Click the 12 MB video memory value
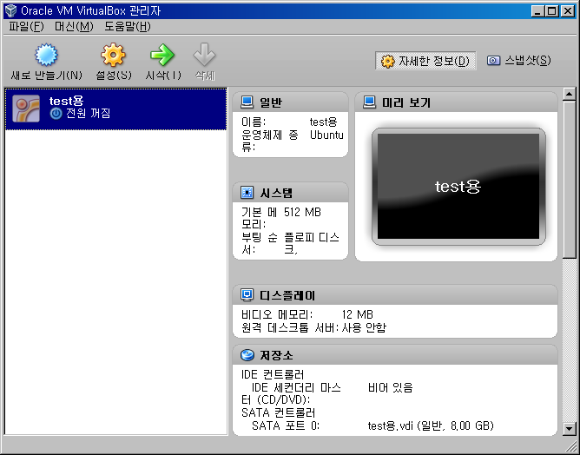Screen dimensions: 580x455 [x=358, y=314]
